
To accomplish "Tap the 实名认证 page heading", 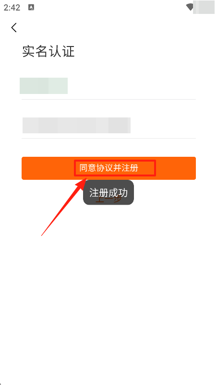I will click(x=48, y=52).
